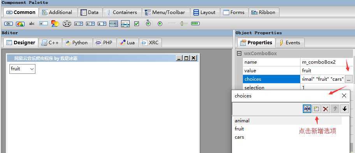Screen dimensions: 355x153
Task: Select the wxAnimationCtrl film reel icon
Action: 67,24
